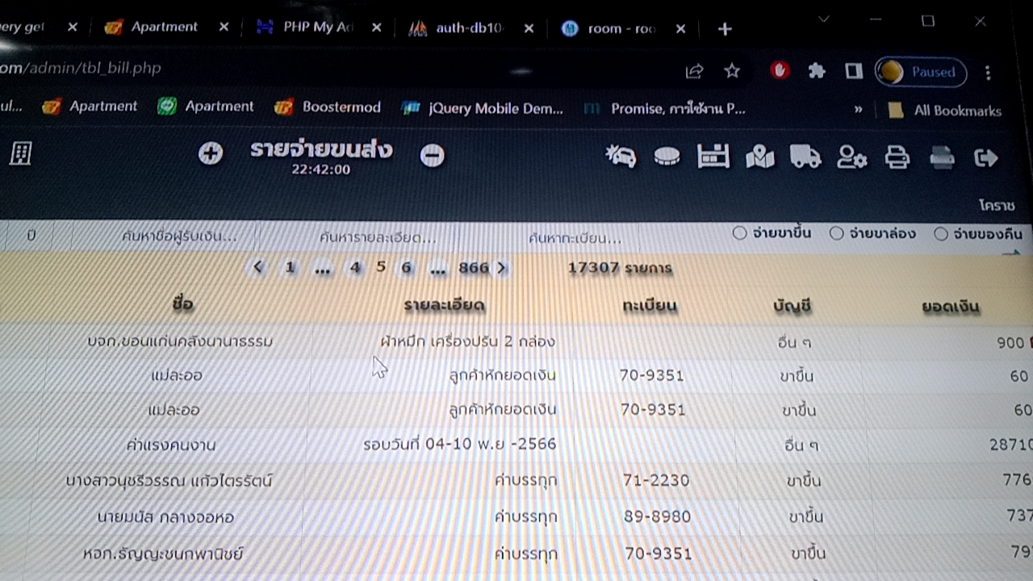Go to previous page with left chevron
The height and width of the screenshot is (581, 1033).
(x=257, y=267)
